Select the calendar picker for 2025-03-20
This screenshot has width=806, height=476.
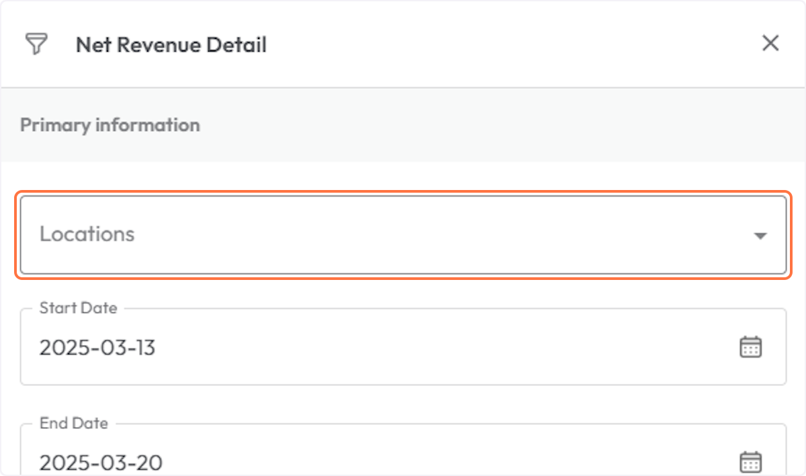(750, 461)
